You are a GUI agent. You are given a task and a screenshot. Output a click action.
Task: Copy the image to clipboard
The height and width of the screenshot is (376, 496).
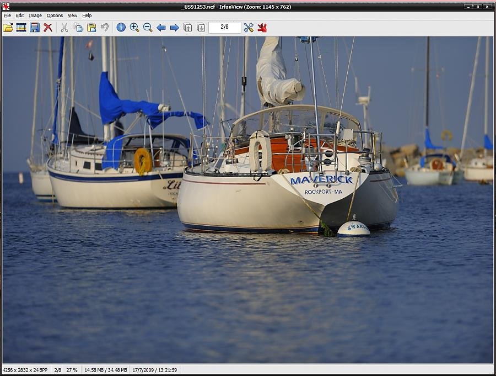[x=78, y=28]
